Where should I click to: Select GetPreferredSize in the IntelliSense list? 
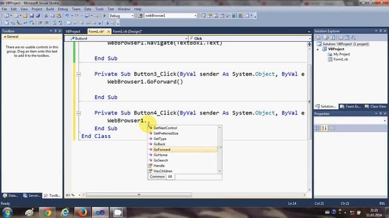point(182,133)
